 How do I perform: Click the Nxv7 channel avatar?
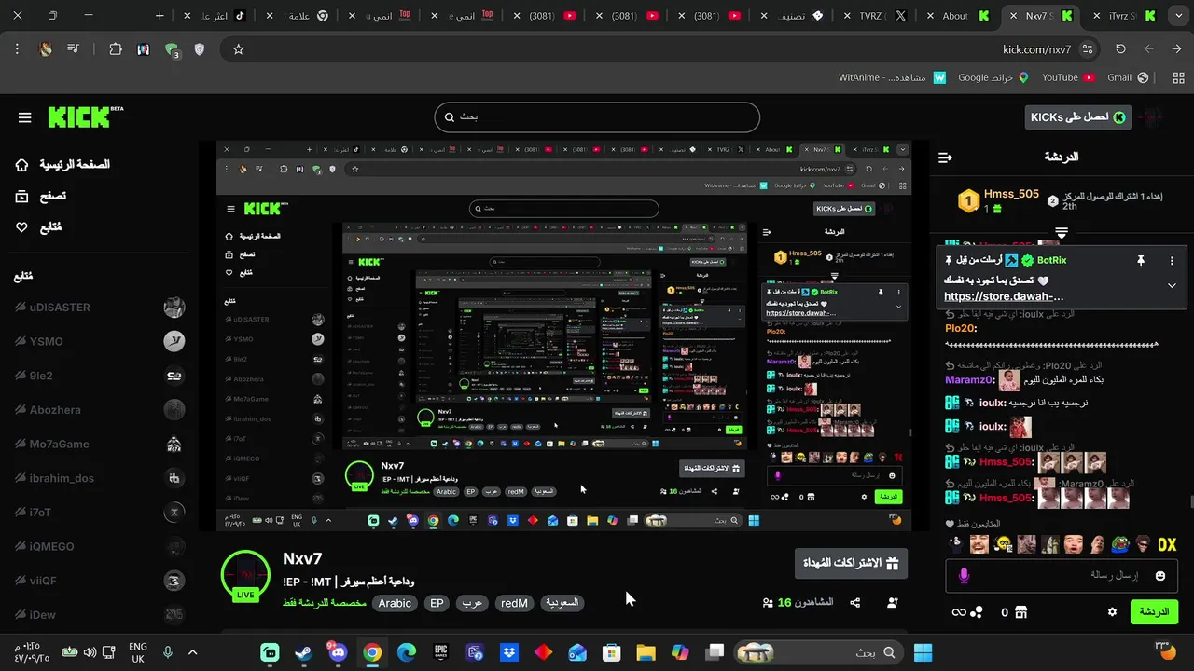245,575
